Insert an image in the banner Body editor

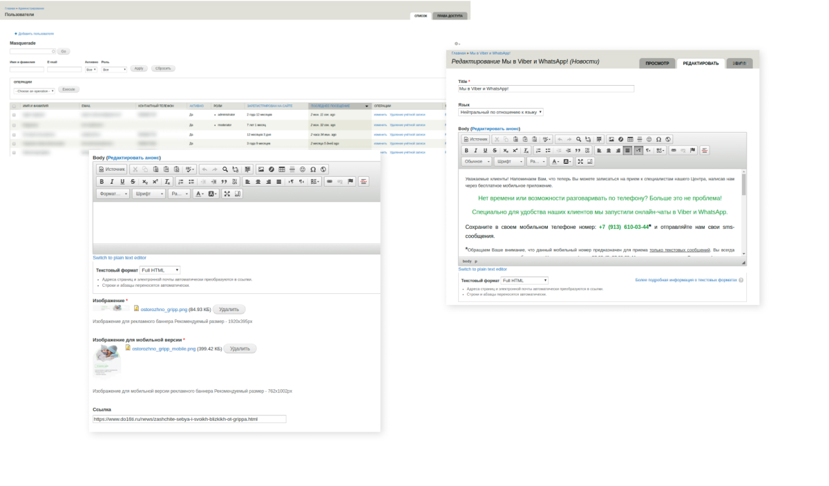tap(261, 169)
